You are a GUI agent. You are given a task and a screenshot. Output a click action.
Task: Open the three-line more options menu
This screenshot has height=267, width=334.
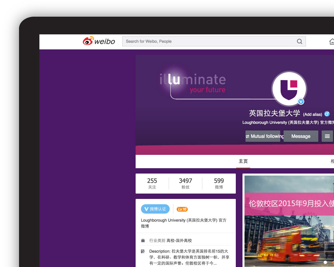coord(327,136)
